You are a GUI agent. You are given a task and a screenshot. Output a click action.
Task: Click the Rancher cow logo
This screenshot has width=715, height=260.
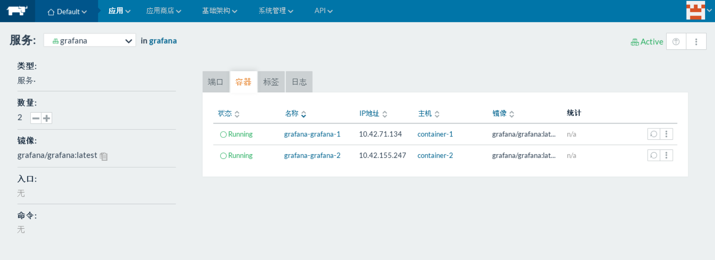coord(17,11)
